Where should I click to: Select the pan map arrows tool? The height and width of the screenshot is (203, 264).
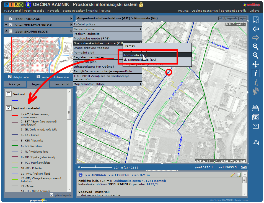click(x=255, y=65)
